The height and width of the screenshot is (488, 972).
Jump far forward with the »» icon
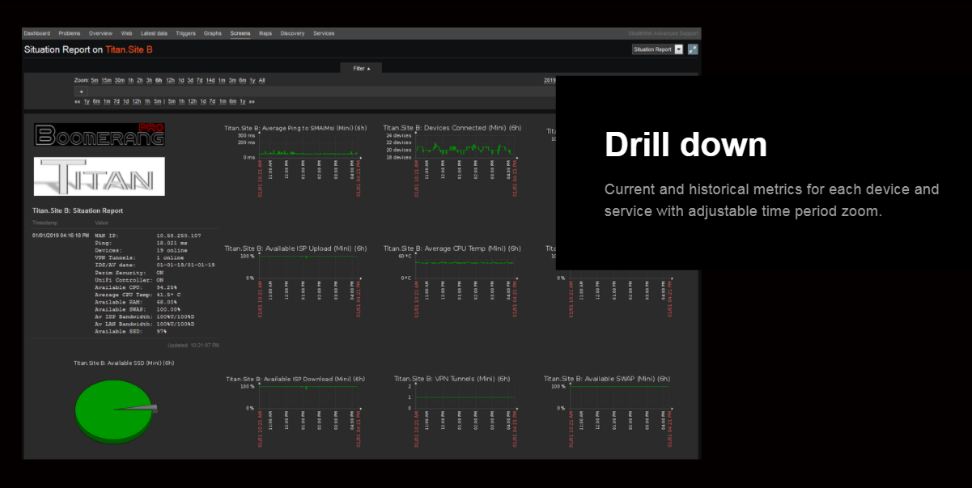coord(252,101)
